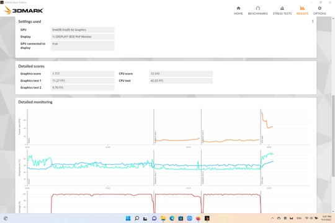Click the 3DMark logo

point(24,11)
